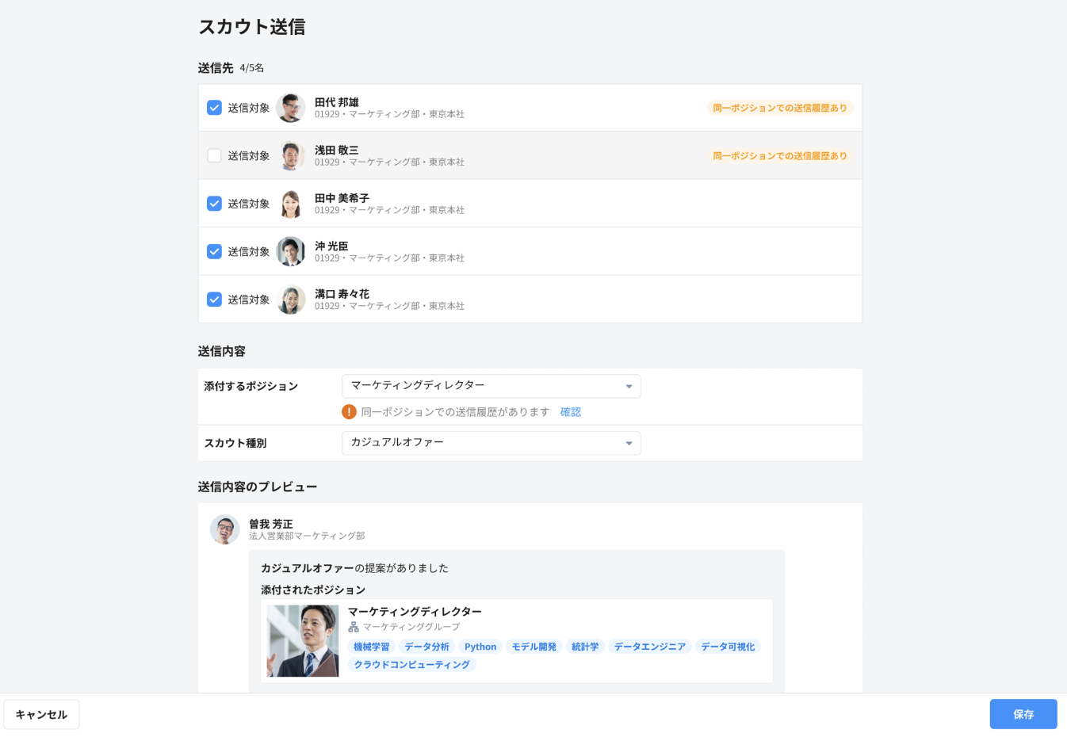
Task: Click 溝口 寿々花's profile avatar
Action: point(291,300)
